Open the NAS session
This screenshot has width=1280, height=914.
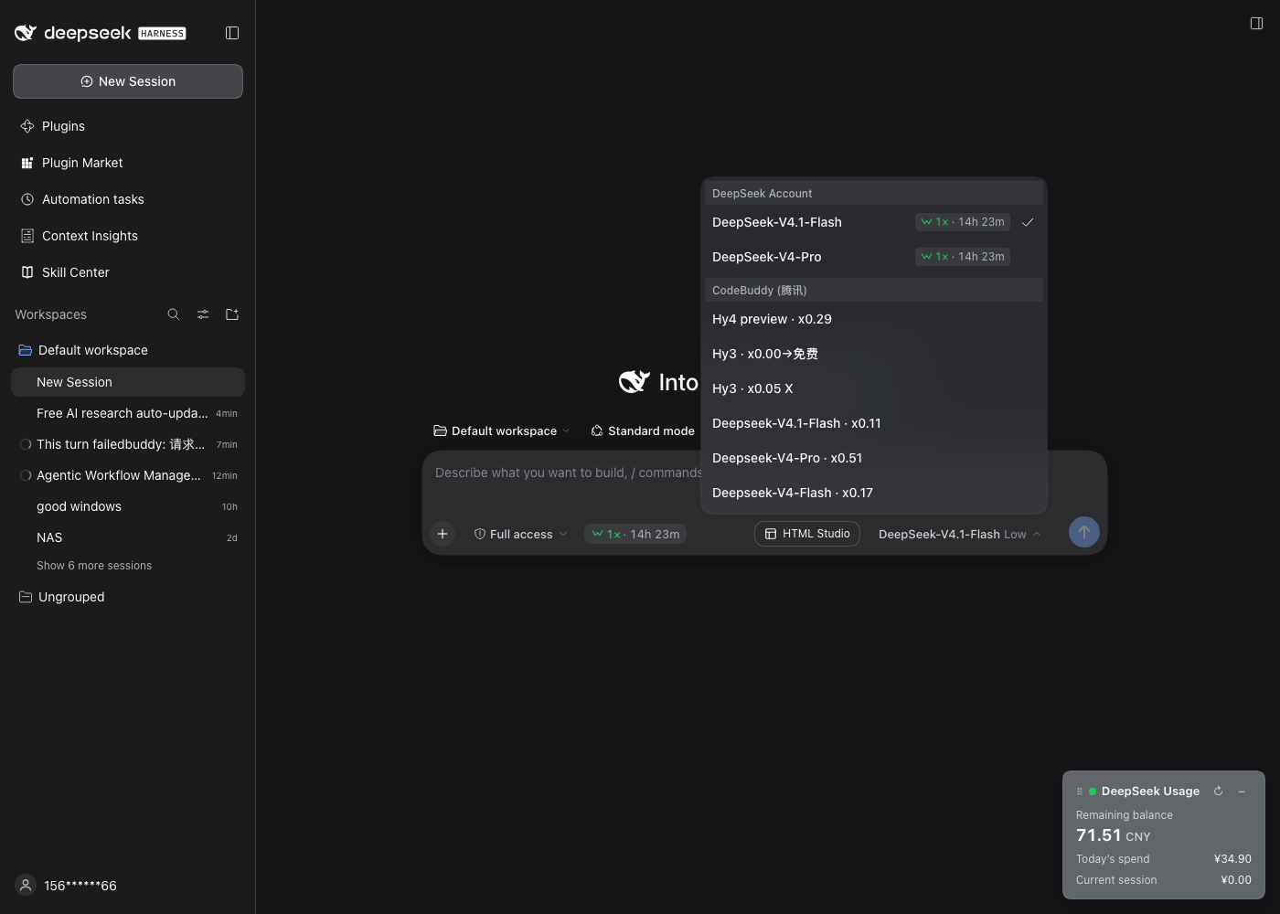[128, 537]
